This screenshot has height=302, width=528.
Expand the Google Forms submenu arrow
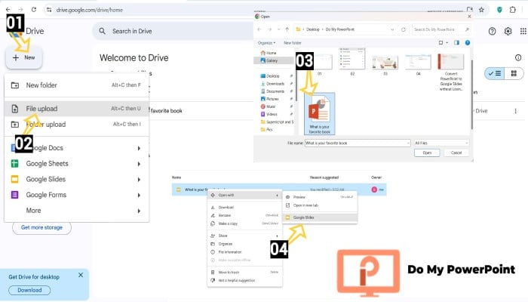tap(139, 195)
